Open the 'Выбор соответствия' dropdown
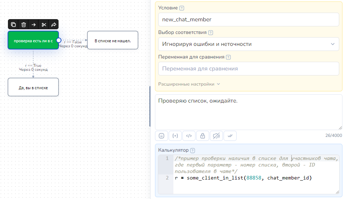 tap(249, 44)
